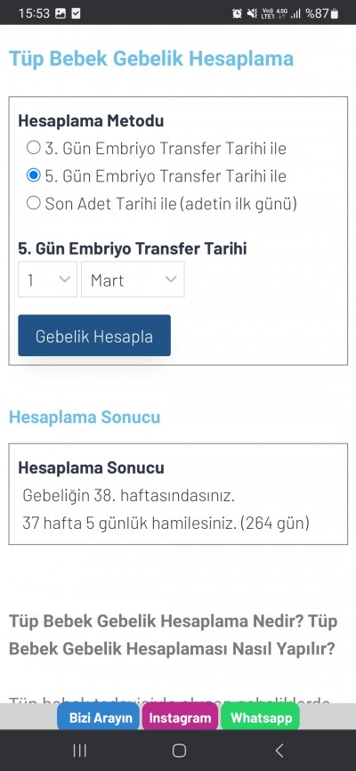Tap the 37 hafta 5 günlük result text
This screenshot has width=356, height=771.
[x=166, y=523]
